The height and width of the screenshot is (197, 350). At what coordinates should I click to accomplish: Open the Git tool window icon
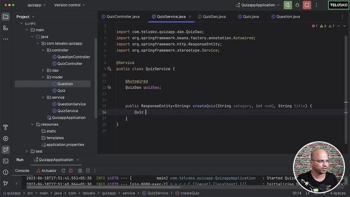coord(5,183)
